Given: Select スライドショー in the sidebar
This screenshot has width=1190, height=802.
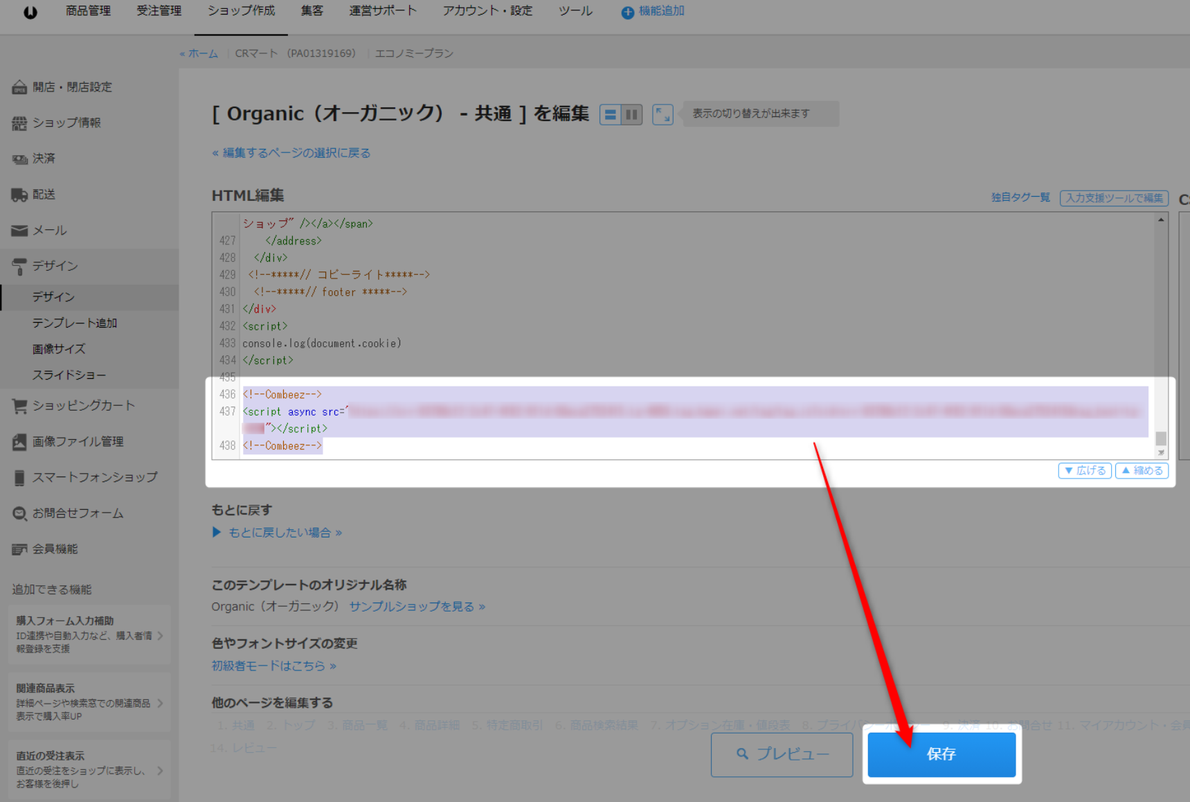Looking at the screenshot, I should pos(69,375).
